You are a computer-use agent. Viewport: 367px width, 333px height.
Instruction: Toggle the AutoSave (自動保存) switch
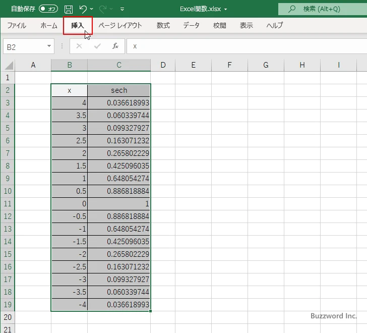[48, 9]
